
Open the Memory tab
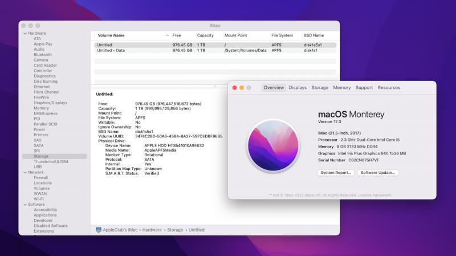341,88
